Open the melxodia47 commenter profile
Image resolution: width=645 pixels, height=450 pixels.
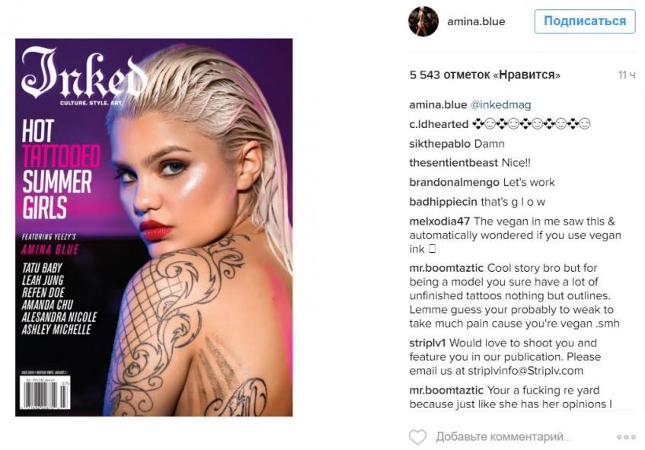pos(439,222)
